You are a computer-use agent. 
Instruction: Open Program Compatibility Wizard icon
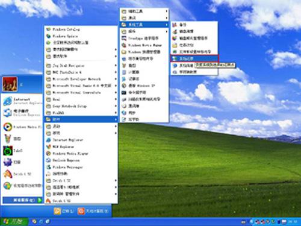tap(124, 58)
